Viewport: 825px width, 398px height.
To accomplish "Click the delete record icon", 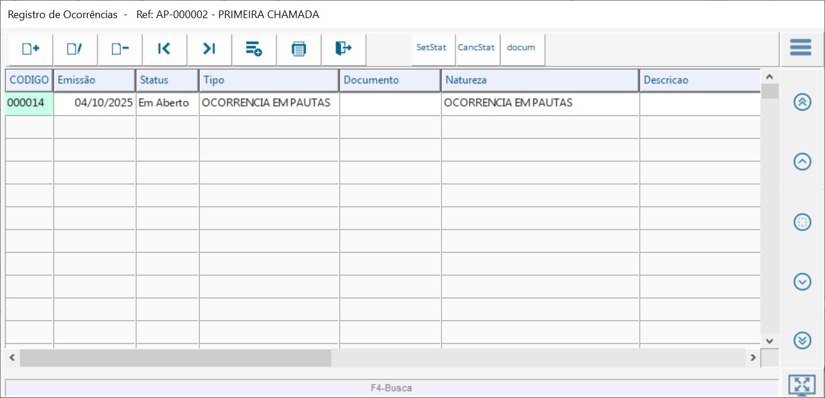I will [x=120, y=49].
